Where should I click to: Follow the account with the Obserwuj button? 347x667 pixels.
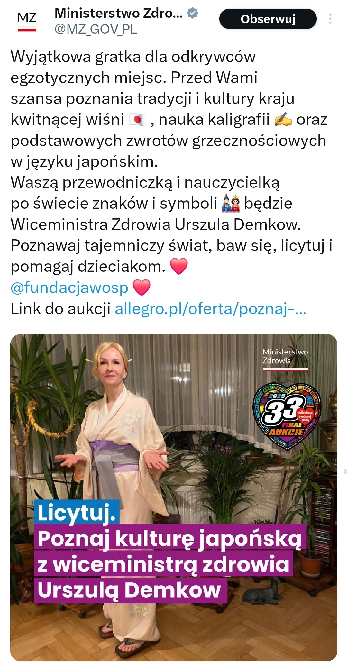pyautogui.click(x=268, y=19)
